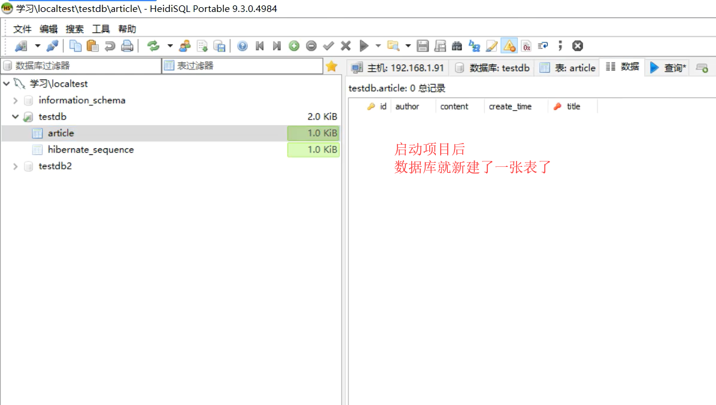Open the Refresh dropdown arrow
The image size is (716, 405).
pos(170,46)
